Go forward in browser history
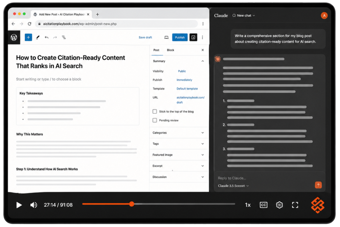Viewport: 340px width, 227px height. pyautogui.click(x=21, y=24)
